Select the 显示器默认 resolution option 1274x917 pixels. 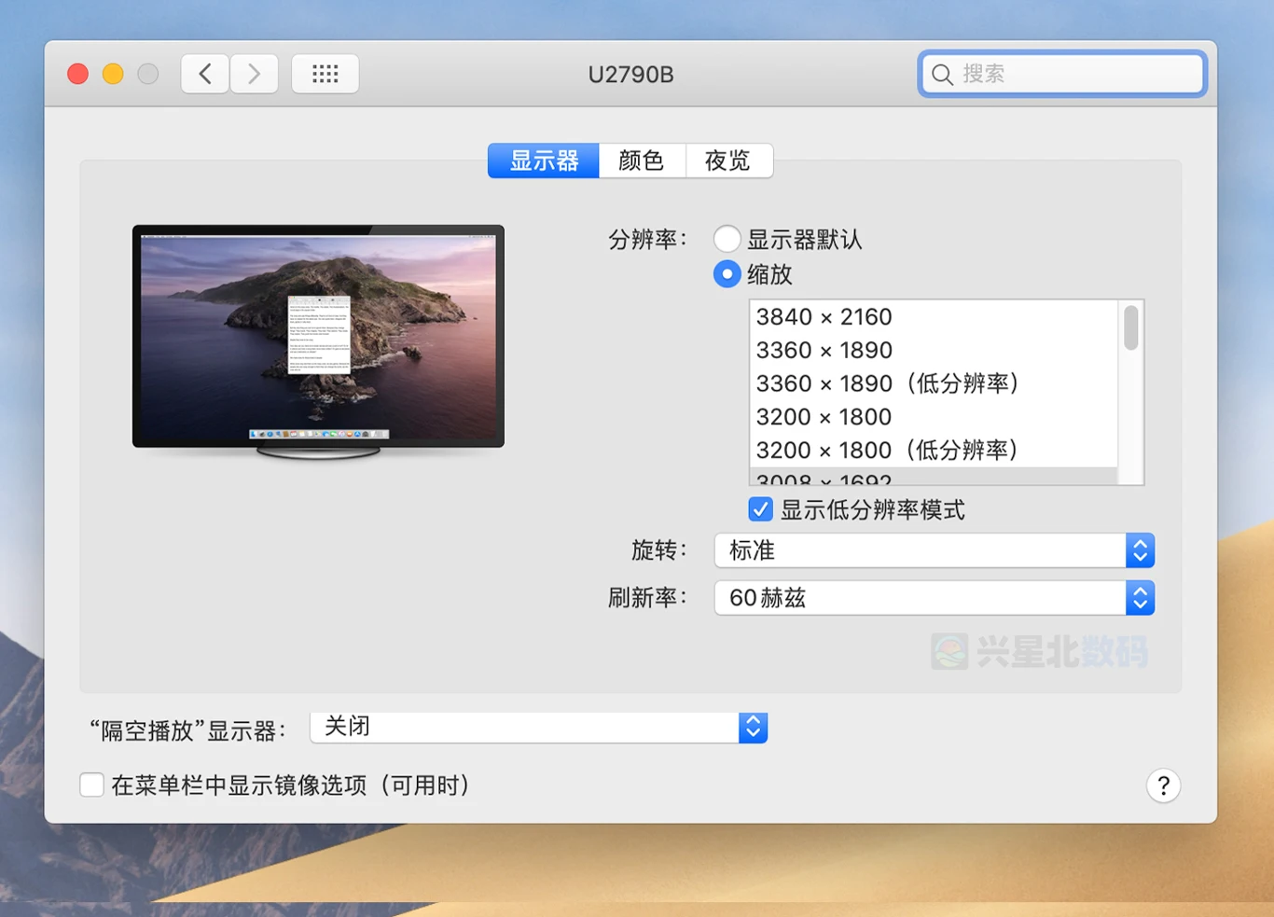tap(727, 239)
